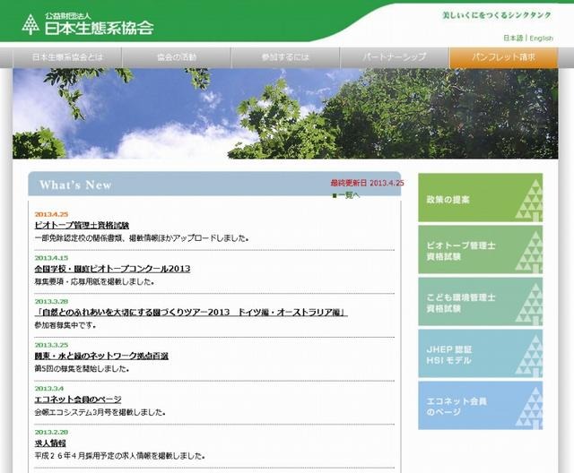Switch language to English
The width and height of the screenshot is (574, 473).
click(x=541, y=38)
